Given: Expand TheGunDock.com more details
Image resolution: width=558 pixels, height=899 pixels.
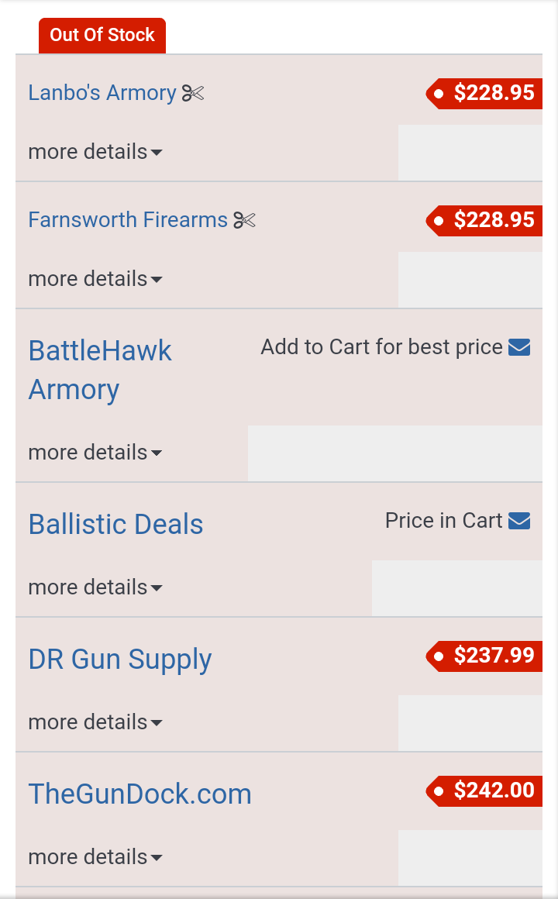Looking at the screenshot, I should 95,857.
